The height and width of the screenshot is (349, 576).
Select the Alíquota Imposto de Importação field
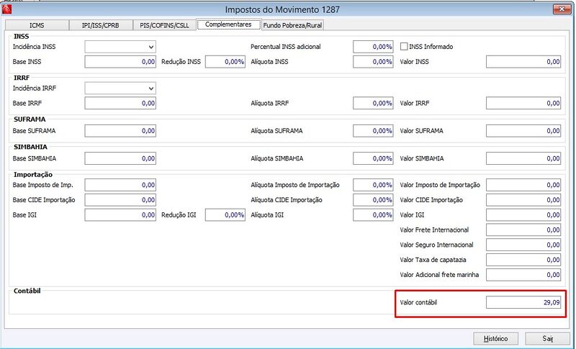373,185
